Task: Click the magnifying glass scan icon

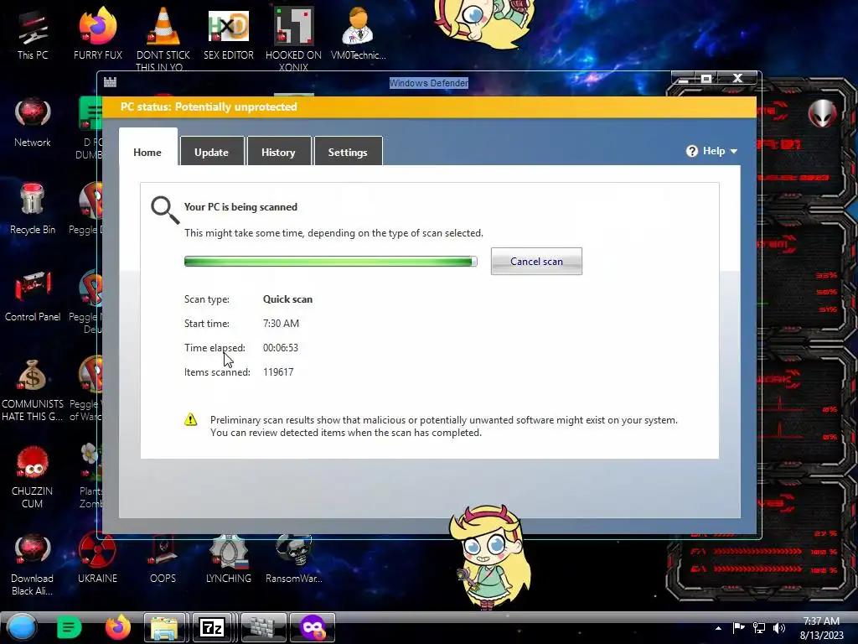Action: tap(165, 210)
